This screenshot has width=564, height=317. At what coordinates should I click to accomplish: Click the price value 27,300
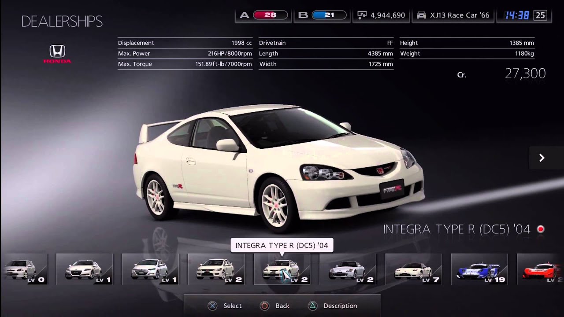coord(525,74)
